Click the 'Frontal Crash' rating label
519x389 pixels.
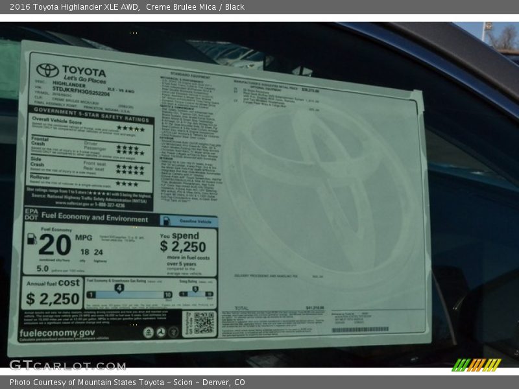tap(40, 141)
